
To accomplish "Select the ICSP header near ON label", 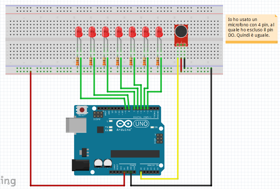I will [x=160, y=139].
